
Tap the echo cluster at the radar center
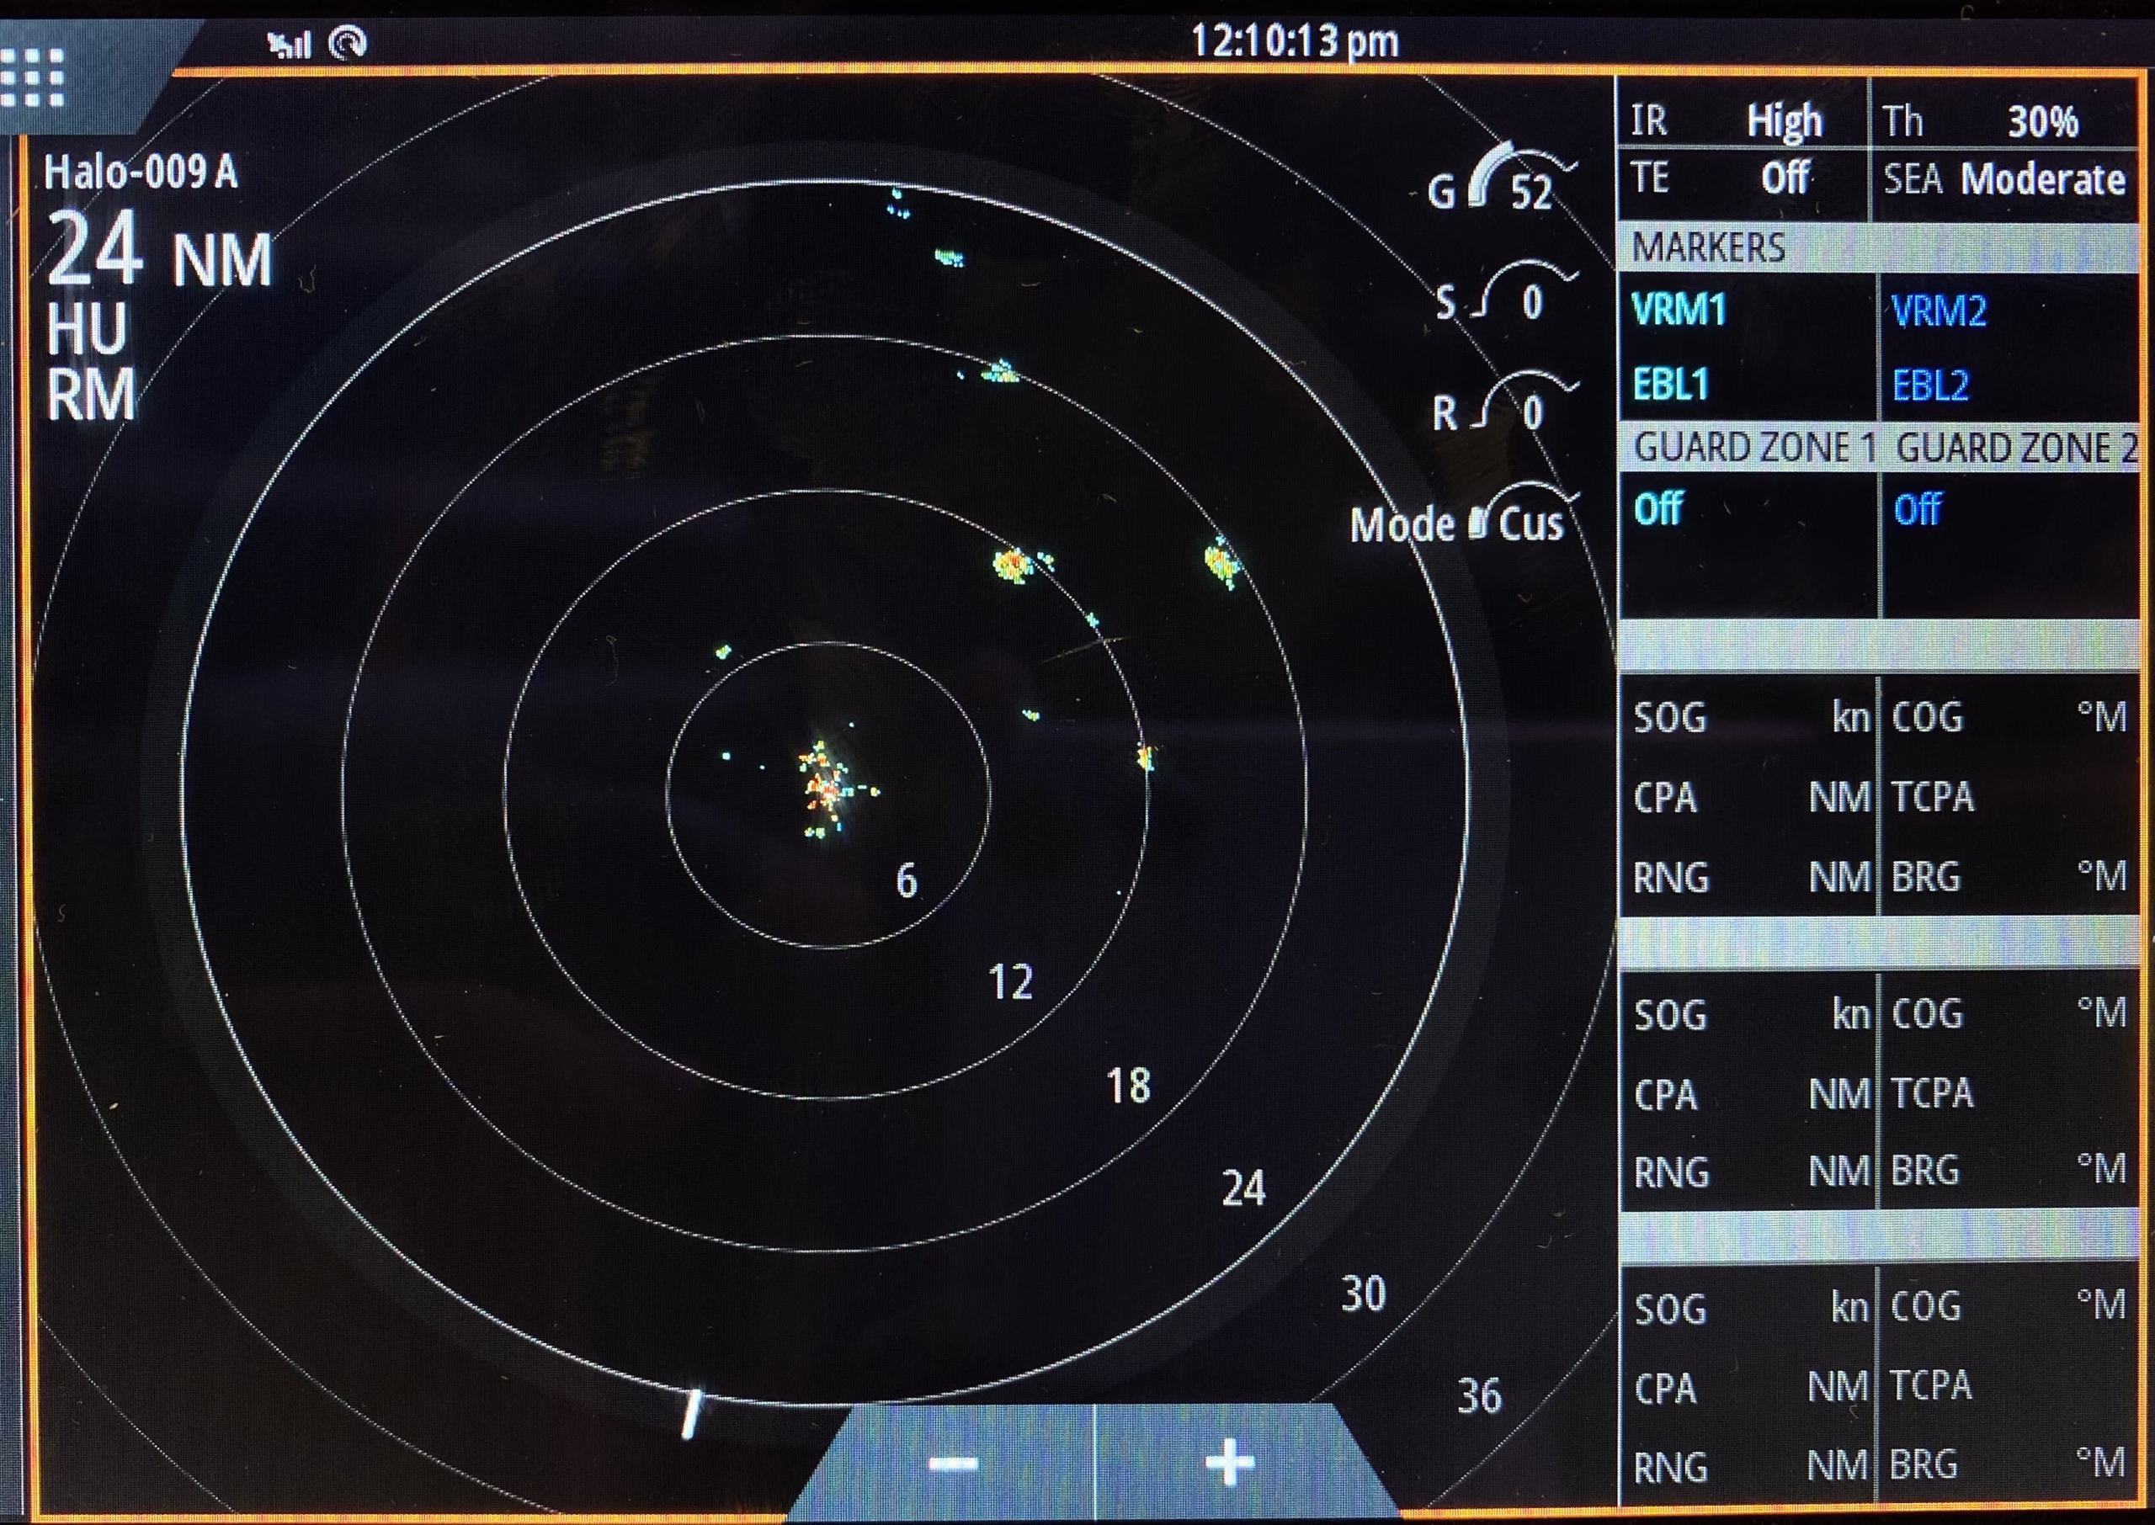click(x=827, y=789)
